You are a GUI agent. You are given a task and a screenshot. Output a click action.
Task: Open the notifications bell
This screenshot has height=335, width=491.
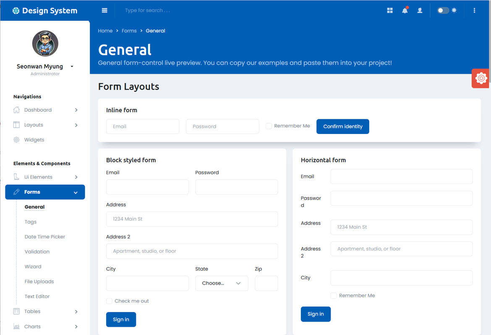point(405,10)
